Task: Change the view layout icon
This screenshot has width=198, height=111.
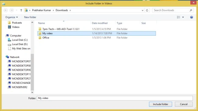Action: (x=179, y=17)
